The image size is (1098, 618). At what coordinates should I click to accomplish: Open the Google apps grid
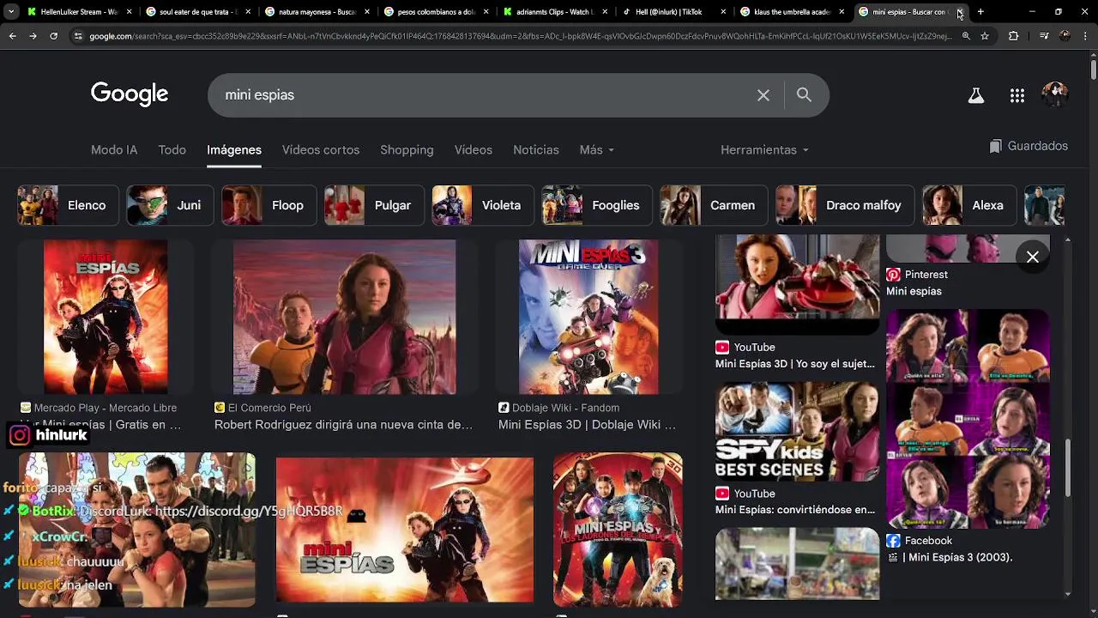[x=1017, y=95]
